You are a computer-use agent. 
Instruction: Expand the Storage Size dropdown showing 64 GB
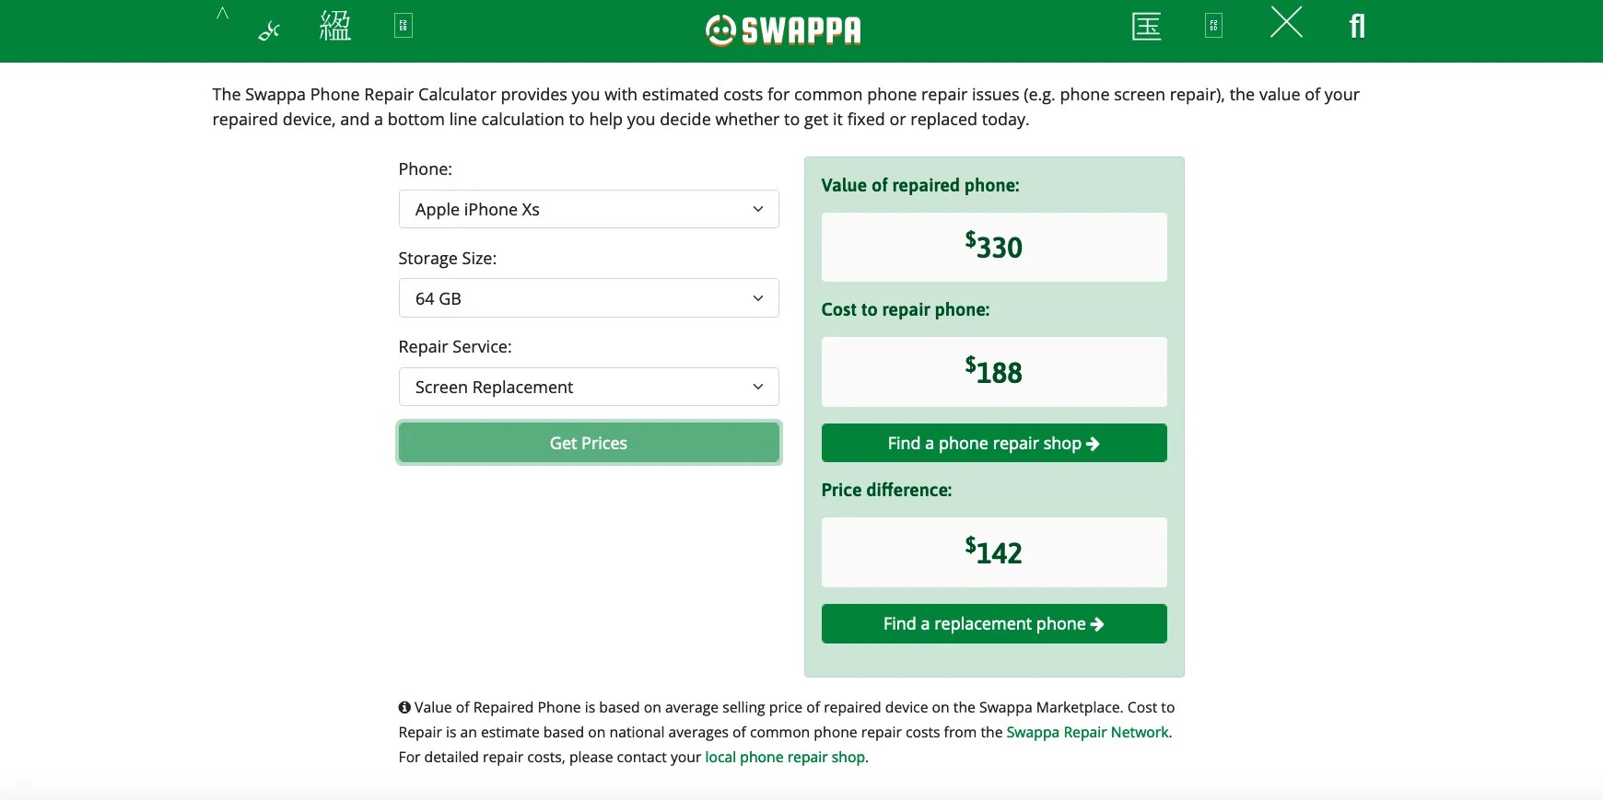(589, 298)
